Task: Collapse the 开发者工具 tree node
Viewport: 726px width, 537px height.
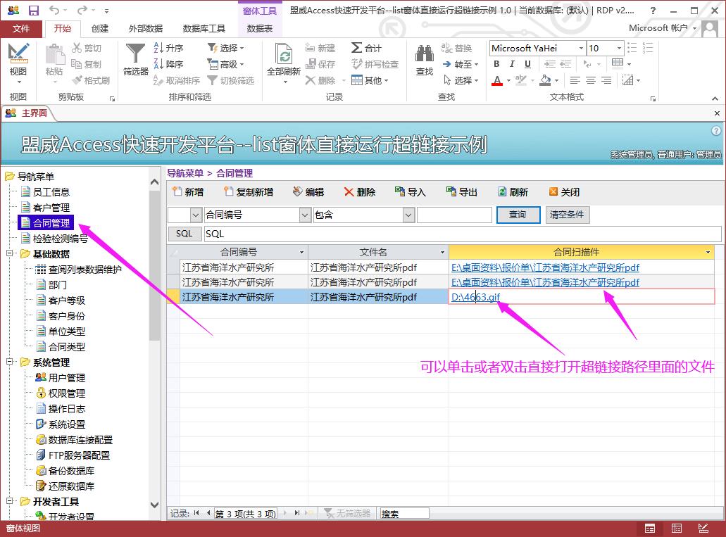Action: (x=9, y=501)
